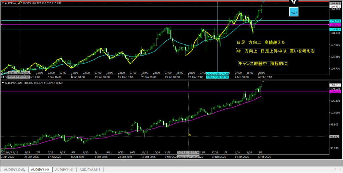Image resolution: width=343 pixels, height=173 pixels.
Task: Click the gray chart shift triangle on H4 chart
Action: tap(263, 2)
